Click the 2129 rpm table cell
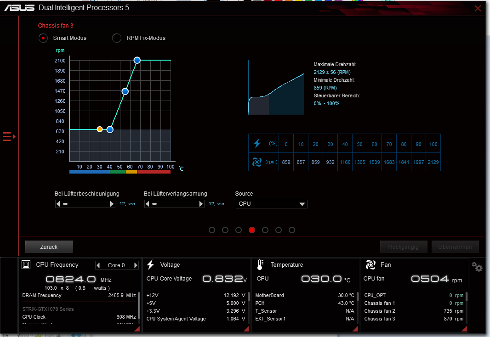 point(433,162)
